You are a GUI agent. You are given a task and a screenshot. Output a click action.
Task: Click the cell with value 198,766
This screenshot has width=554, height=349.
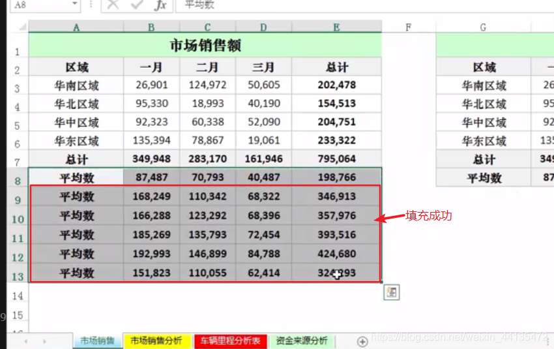click(x=337, y=177)
